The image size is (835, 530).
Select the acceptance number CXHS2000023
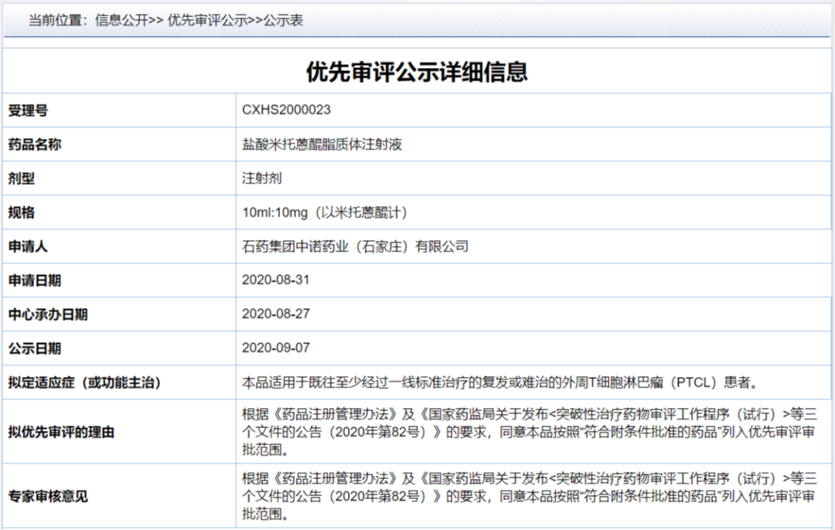[x=286, y=110]
